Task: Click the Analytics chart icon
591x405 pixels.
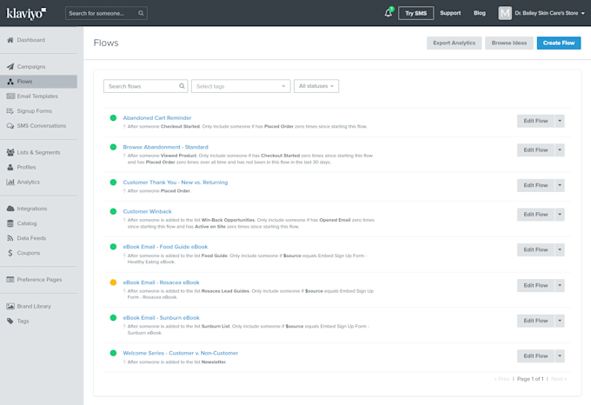Action: tap(10, 182)
